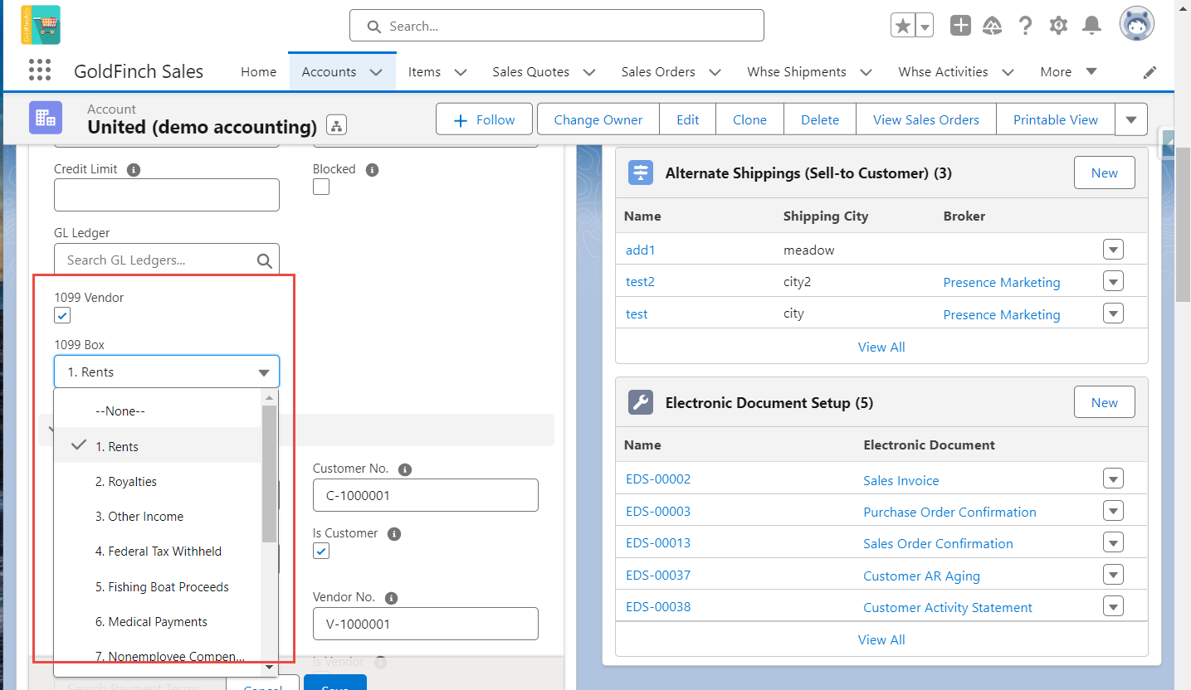The width and height of the screenshot is (1191, 690).
Task: Choose 3. Other Income option
Action: (x=158, y=517)
